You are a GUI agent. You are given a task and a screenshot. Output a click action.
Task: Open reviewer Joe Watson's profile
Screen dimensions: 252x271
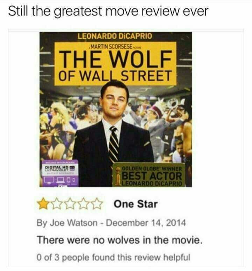[x=73, y=223]
